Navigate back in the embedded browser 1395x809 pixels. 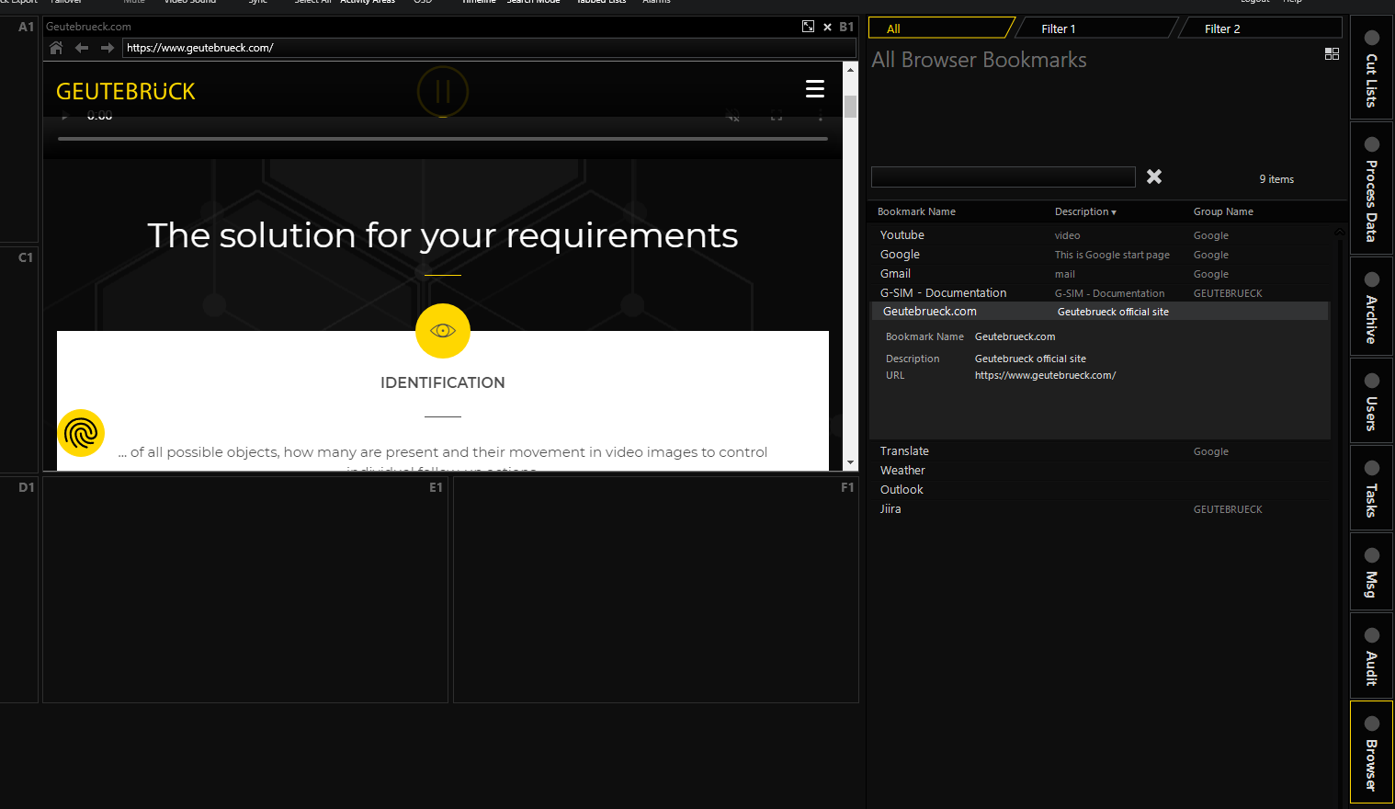pyautogui.click(x=82, y=48)
